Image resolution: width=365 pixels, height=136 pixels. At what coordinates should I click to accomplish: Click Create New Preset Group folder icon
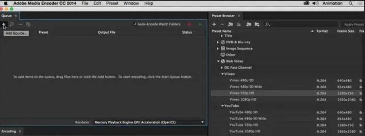coord(230,24)
